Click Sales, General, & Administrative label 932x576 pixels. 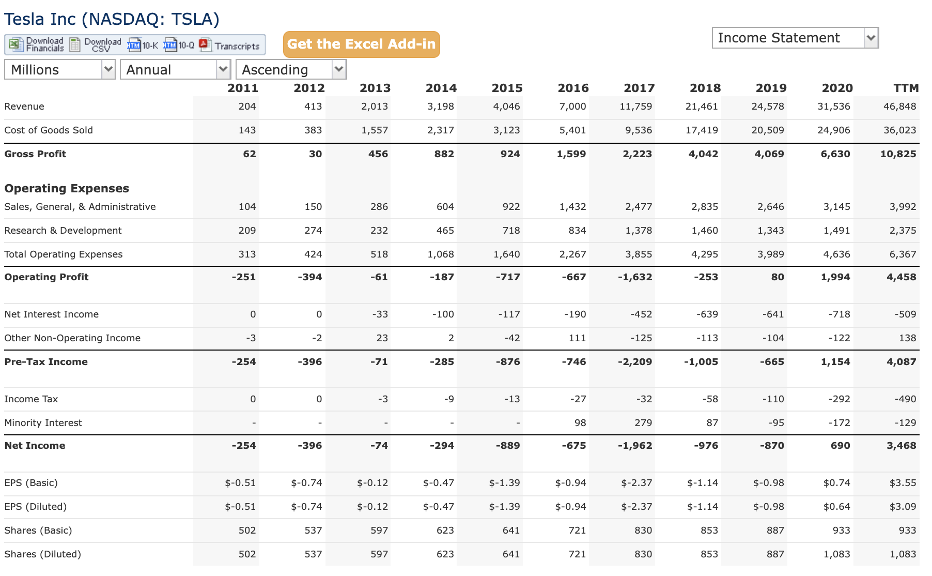80,207
